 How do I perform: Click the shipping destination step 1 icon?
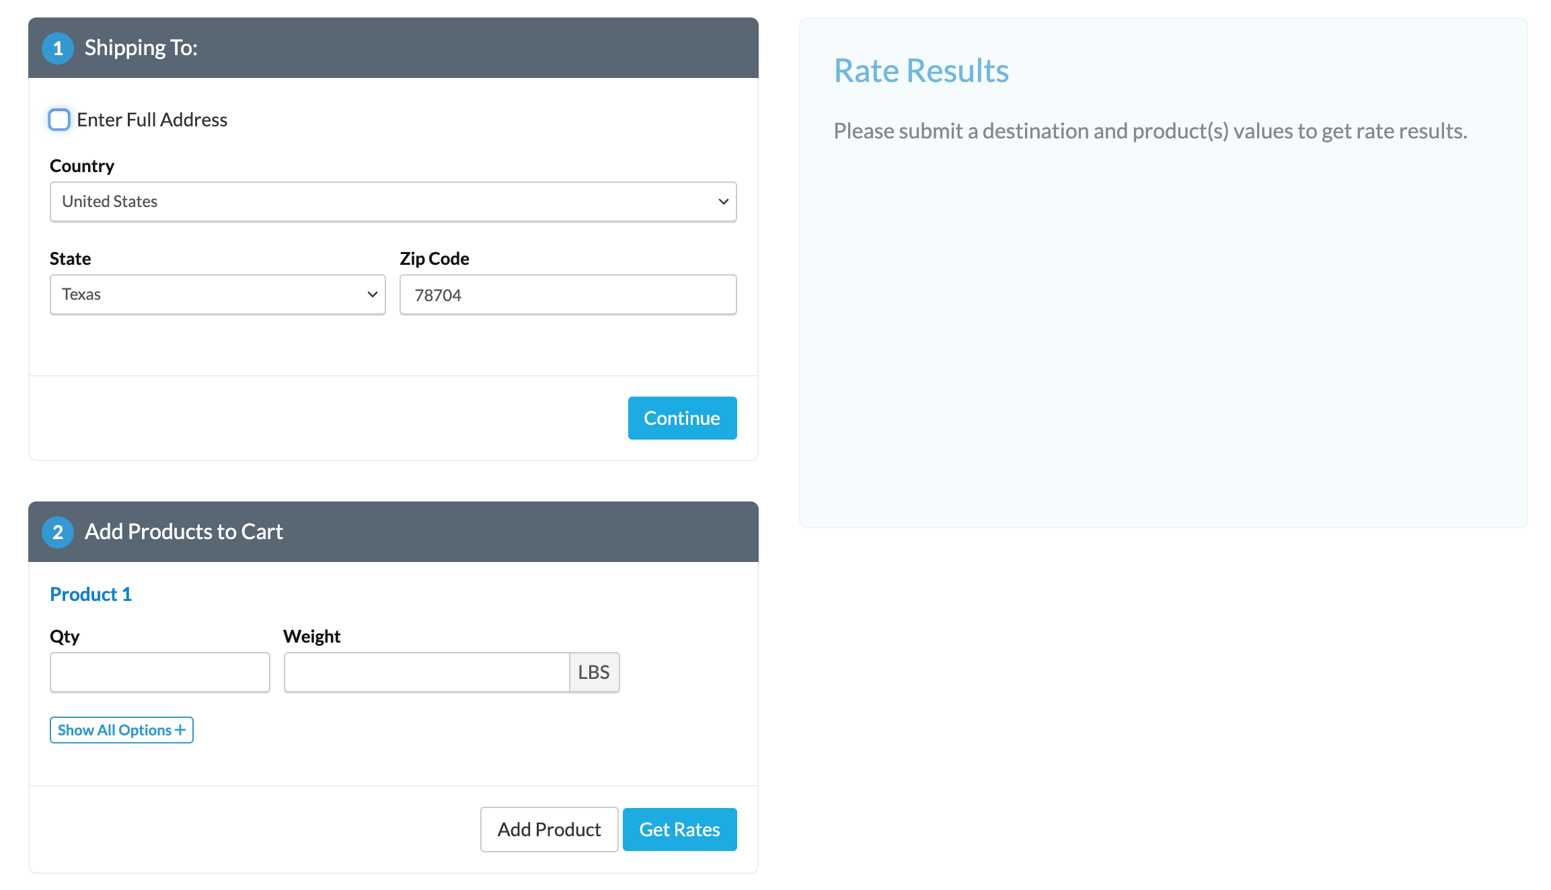[58, 47]
